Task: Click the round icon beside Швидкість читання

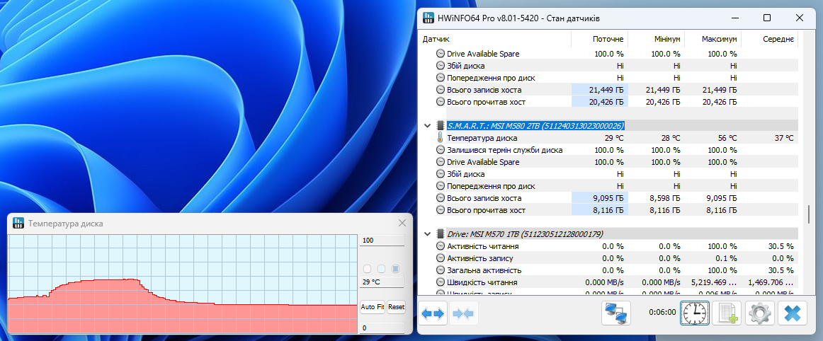Action: pyautogui.click(x=441, y=282)
